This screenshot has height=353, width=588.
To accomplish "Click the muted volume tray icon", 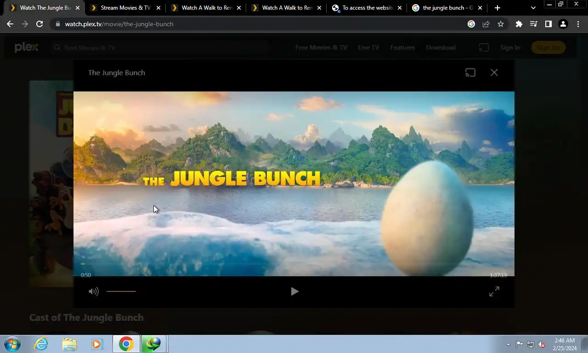I will 542,344.
